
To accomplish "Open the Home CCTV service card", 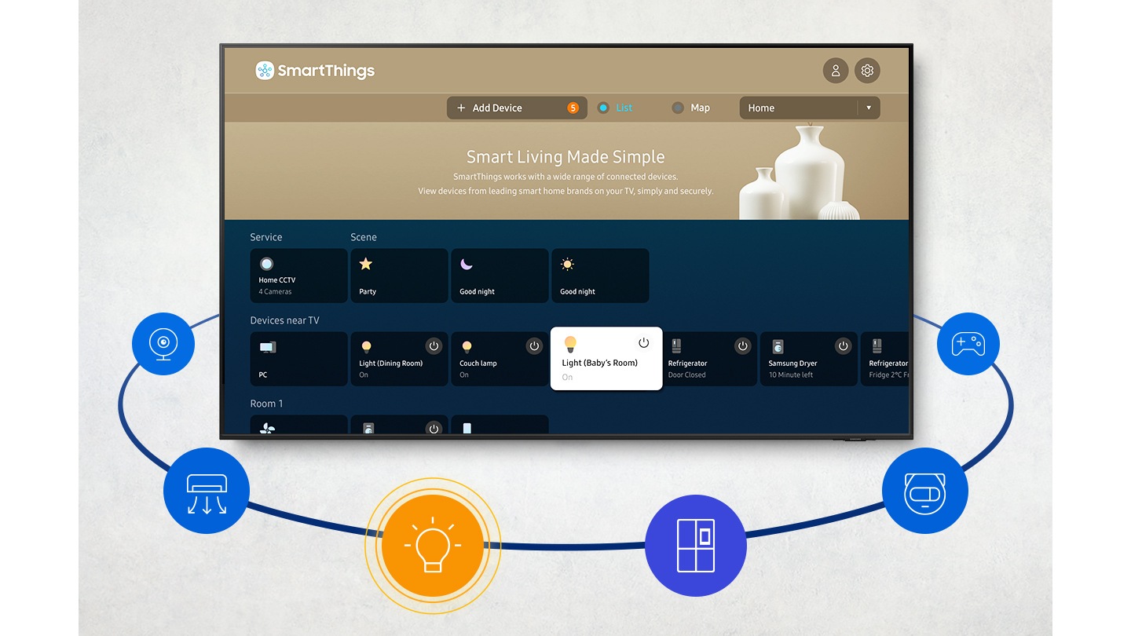I will (x=298, y=276).
